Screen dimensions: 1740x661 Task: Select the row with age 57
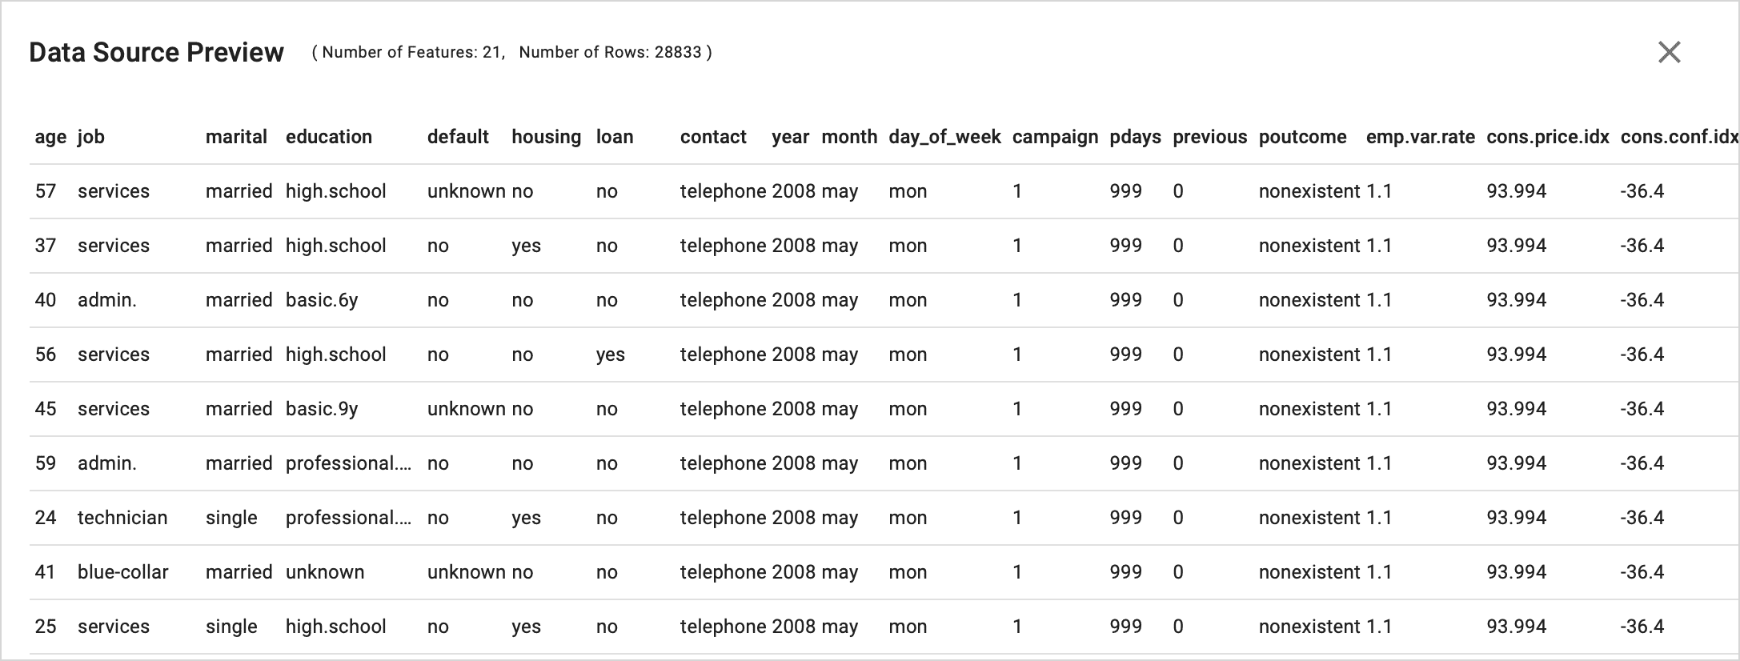[884, 191]
